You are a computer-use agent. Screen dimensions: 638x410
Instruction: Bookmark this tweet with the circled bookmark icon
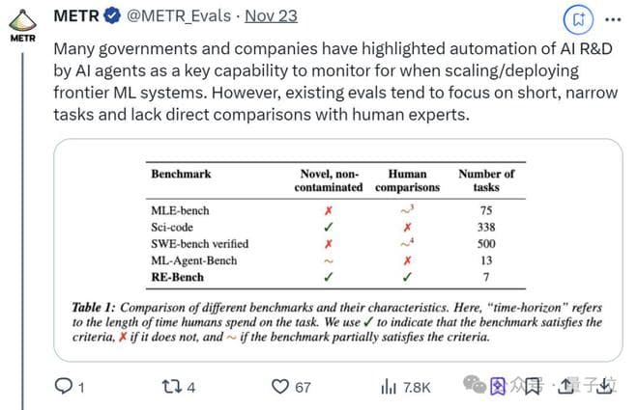(577, 17)
